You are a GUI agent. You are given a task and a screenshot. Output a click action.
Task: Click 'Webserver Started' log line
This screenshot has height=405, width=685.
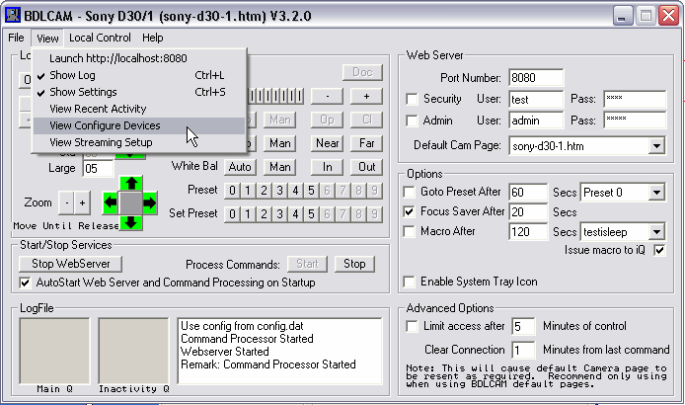point(224,352)
